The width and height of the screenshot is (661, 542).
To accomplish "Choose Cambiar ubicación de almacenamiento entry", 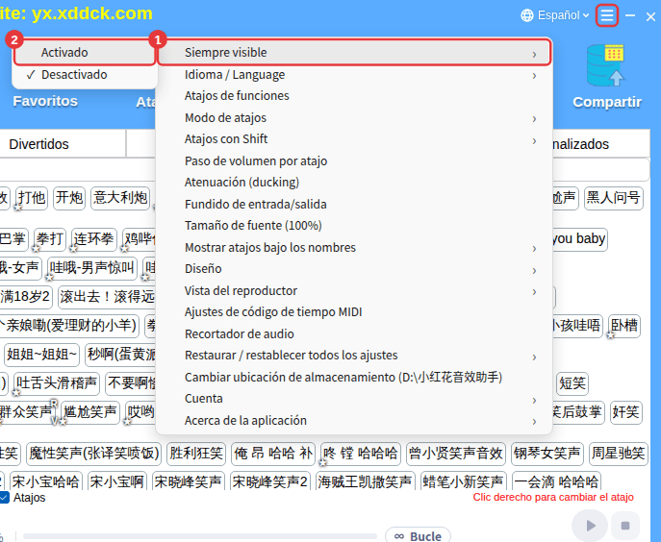I will tap(354, 377).
